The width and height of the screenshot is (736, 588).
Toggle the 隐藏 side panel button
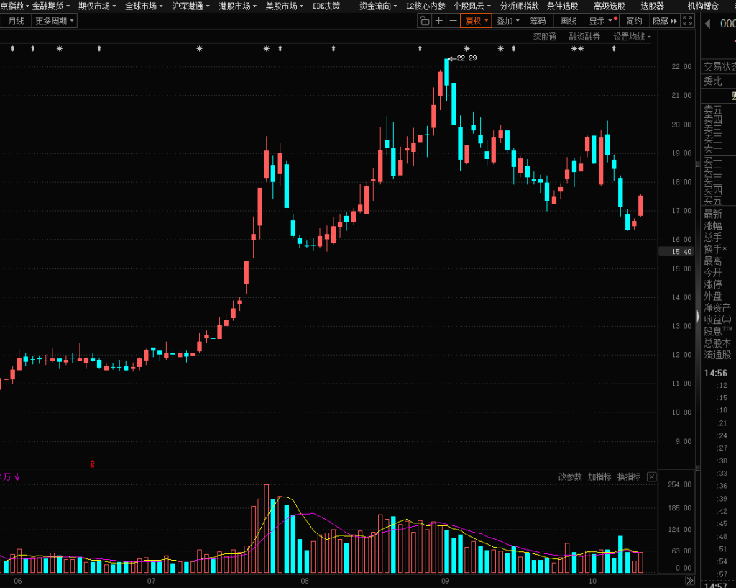coord(665,21)
